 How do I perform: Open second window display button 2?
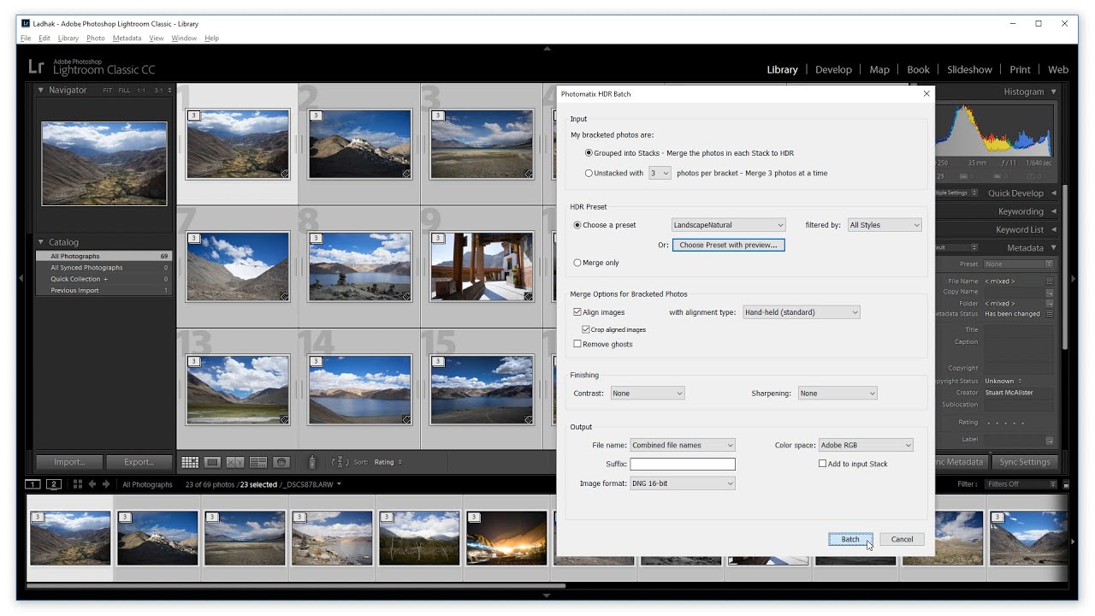pos(54,484)
